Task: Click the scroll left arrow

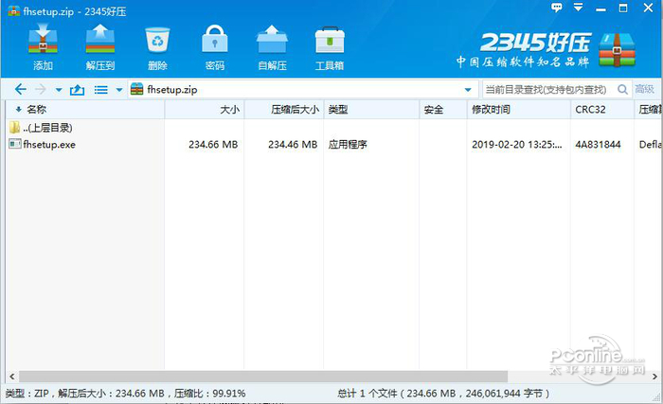Action: (x=11, y=377)
